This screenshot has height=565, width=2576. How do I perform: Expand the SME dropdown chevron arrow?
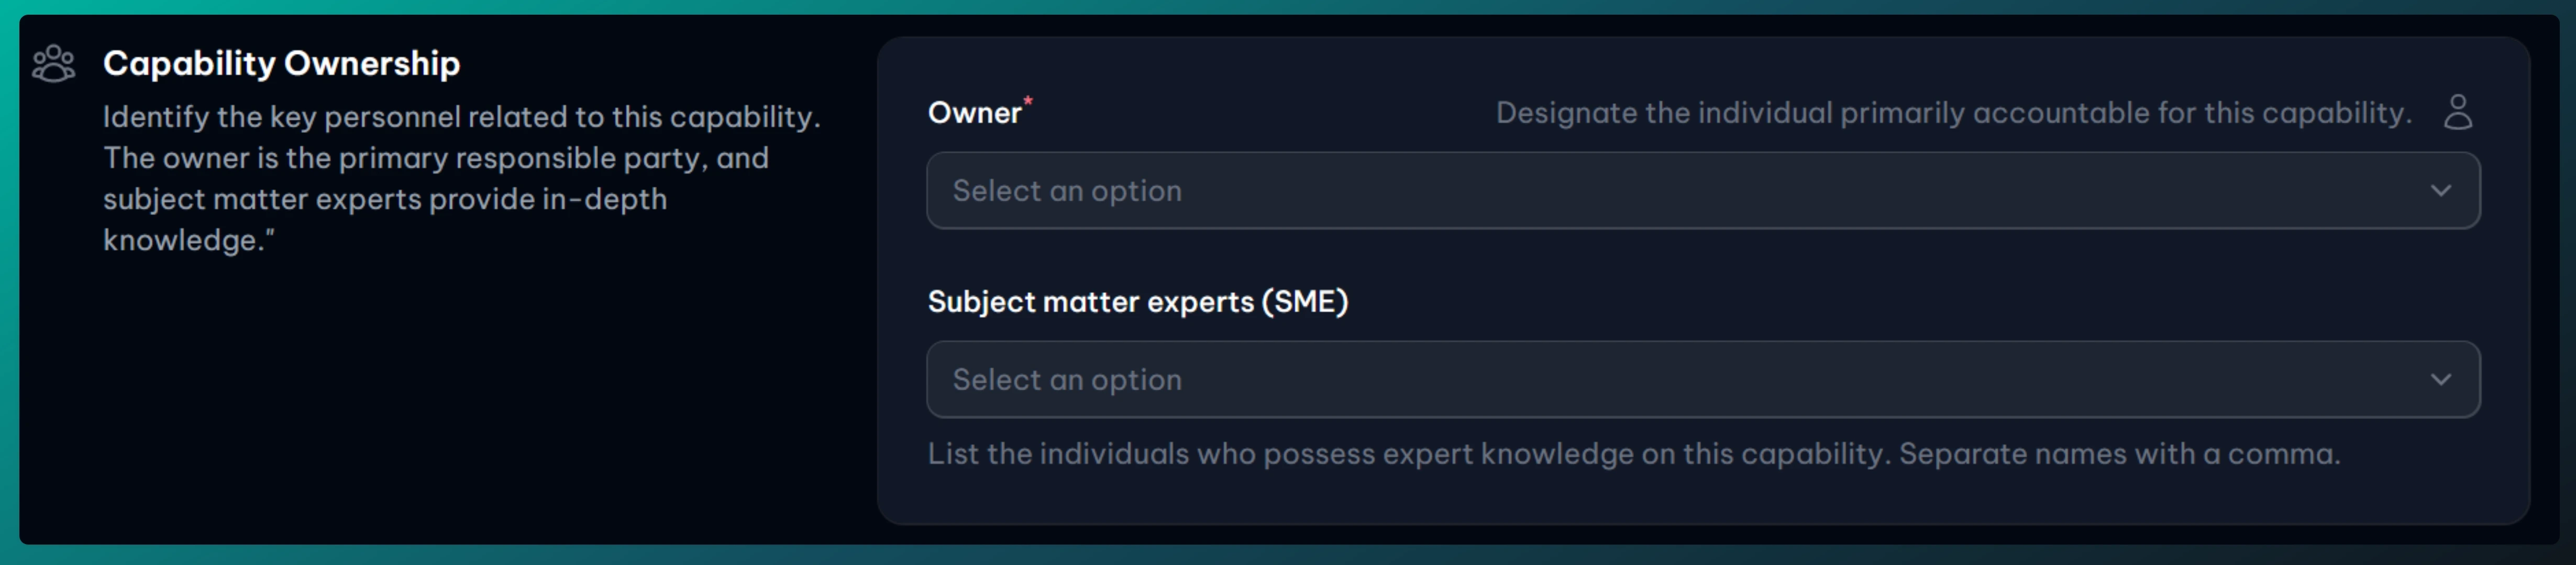pyautogui.click(x=2440, y=379)
